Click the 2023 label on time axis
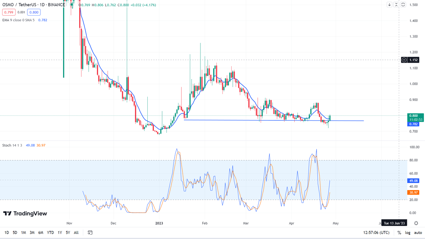Image resolution: width=425 pixels, height=239 pixels. click(159, 223)
